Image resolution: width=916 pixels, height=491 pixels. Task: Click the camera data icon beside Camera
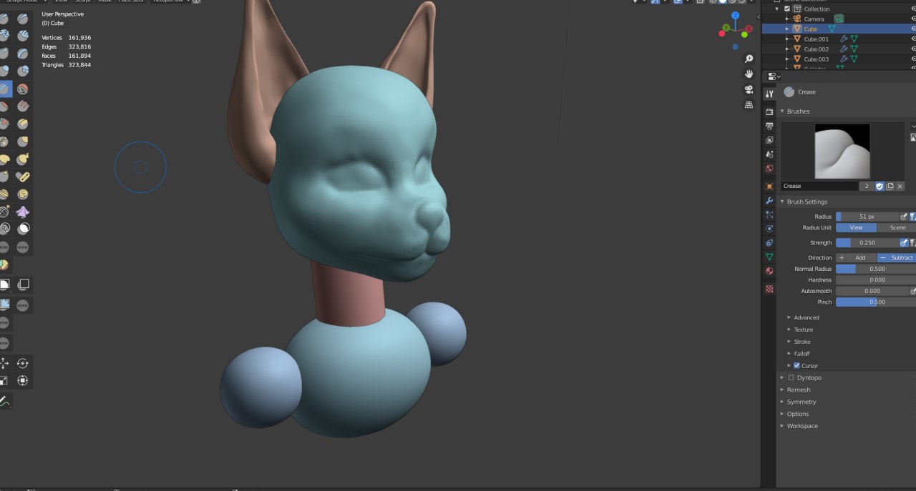[x=839, y=19]
